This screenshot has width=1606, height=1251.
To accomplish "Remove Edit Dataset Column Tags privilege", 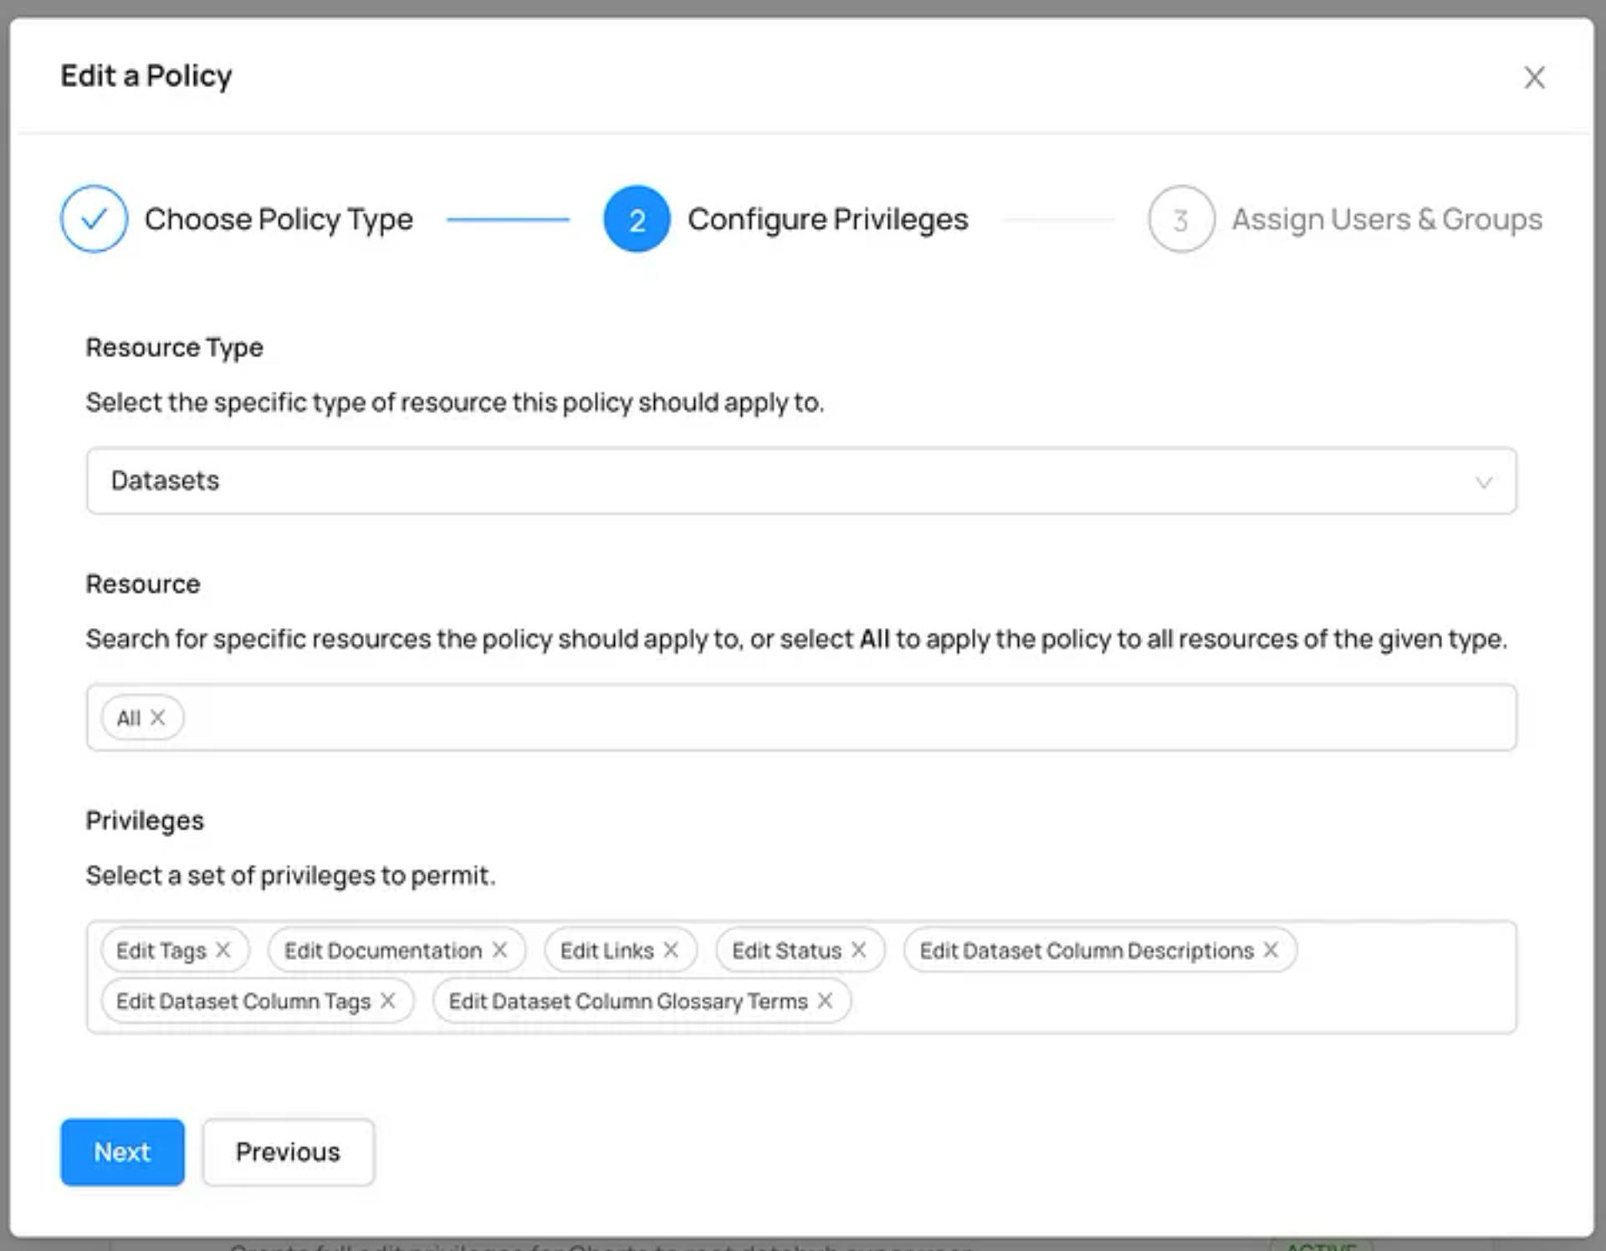I will 387,1000.
